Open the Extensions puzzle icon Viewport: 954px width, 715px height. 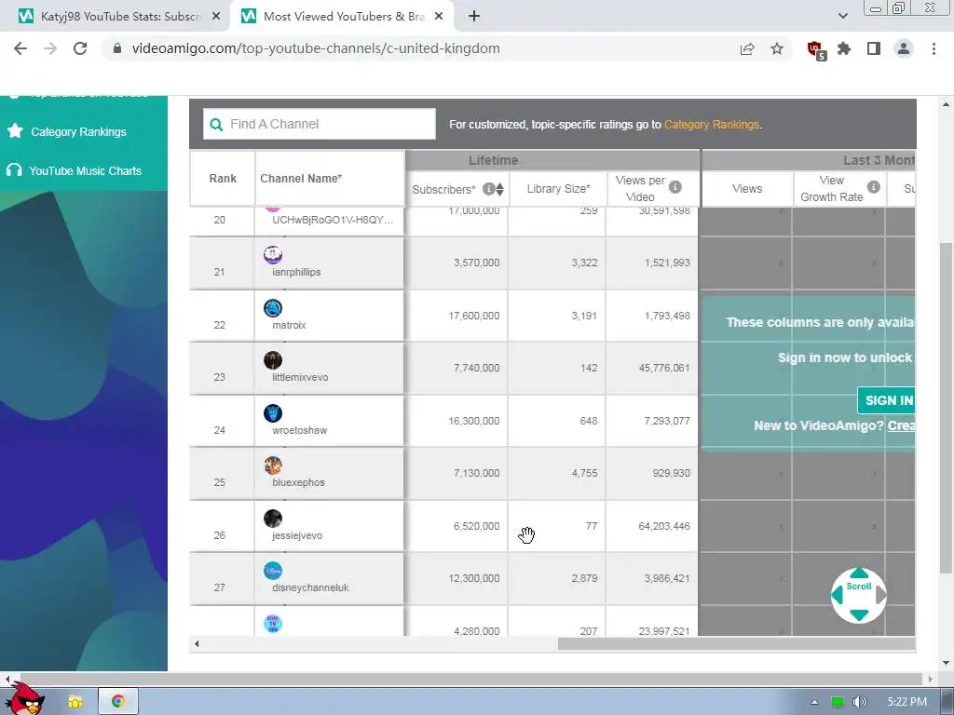tap(844, 48)
